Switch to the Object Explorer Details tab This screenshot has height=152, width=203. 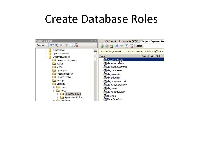tap(153, 41)
